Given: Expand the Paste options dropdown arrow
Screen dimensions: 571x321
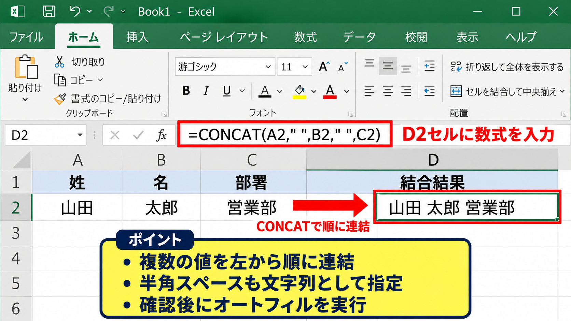Looking at the screenshot, I should [x=25, y=100].
